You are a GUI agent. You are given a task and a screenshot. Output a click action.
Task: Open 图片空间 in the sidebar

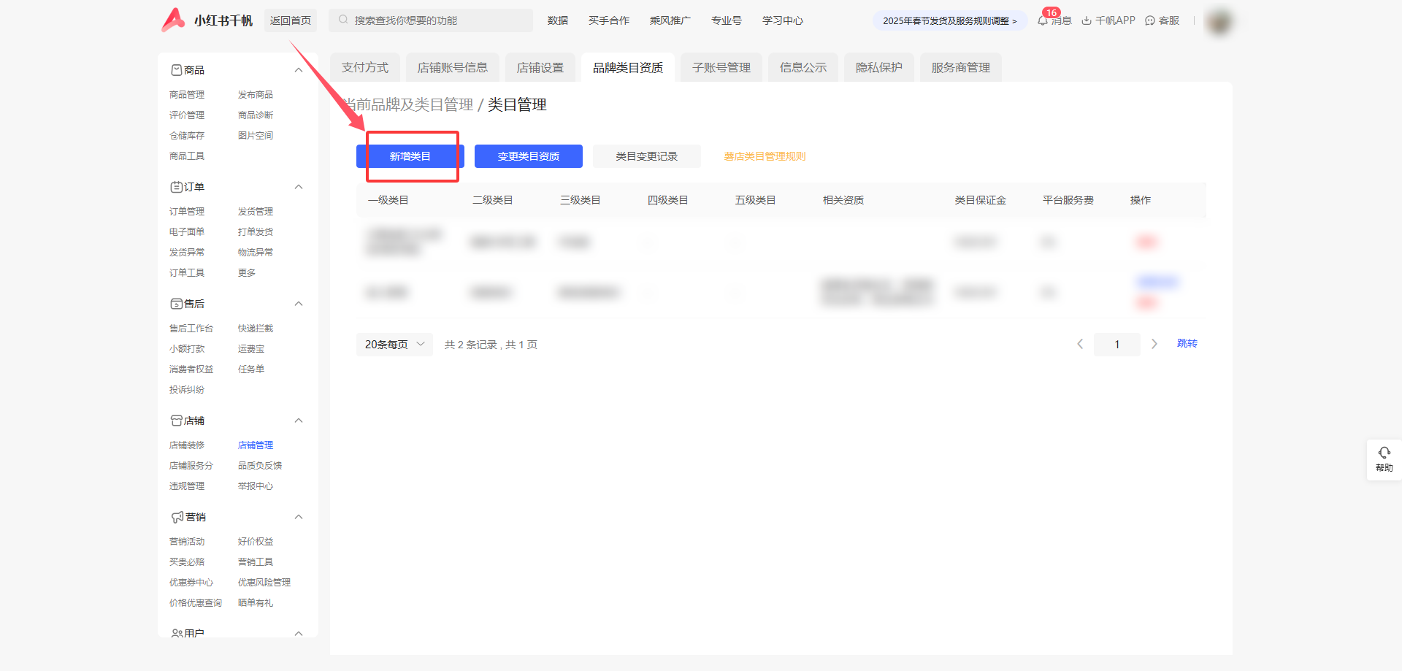[x=256, y=136]
